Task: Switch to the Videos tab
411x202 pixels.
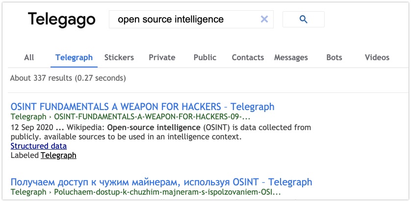Action: coord(377,57)
